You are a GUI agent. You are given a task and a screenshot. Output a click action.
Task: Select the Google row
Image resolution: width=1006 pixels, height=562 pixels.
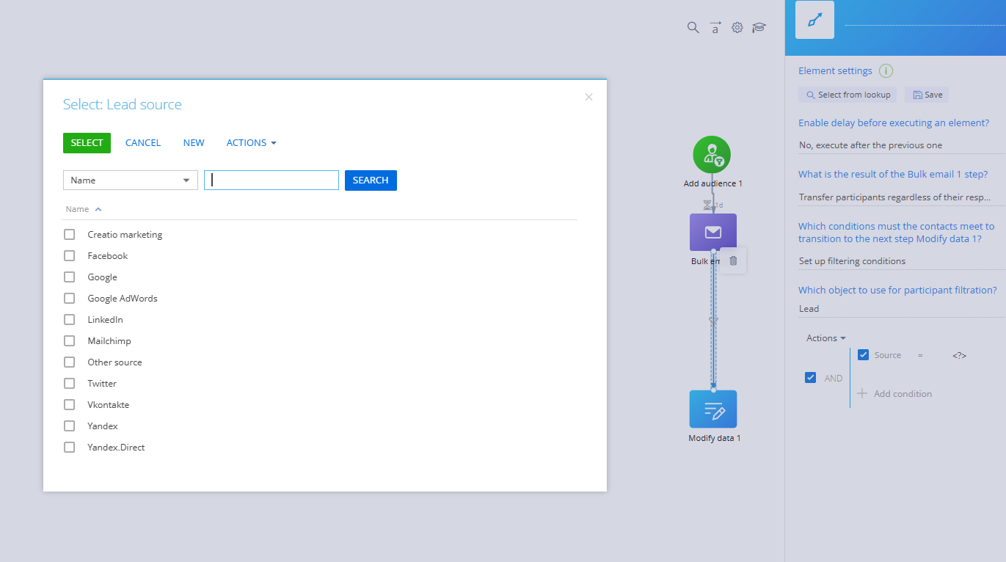pyautogui.click(x=320, y=277)
